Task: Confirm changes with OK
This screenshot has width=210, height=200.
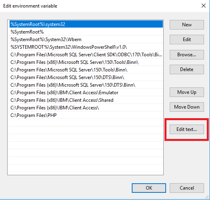Action: 149,188
